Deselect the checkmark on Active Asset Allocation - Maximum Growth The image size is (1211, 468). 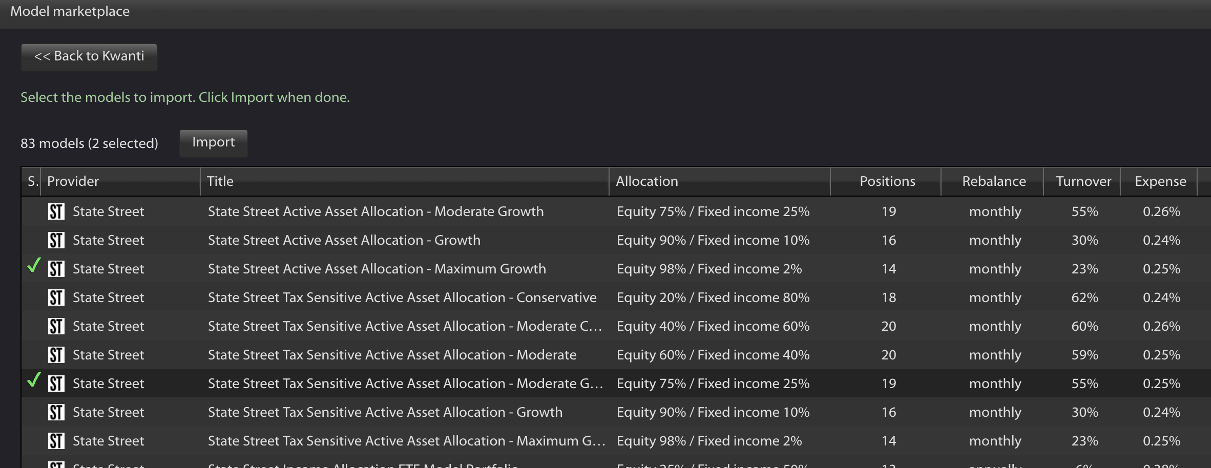pos(34,265)
